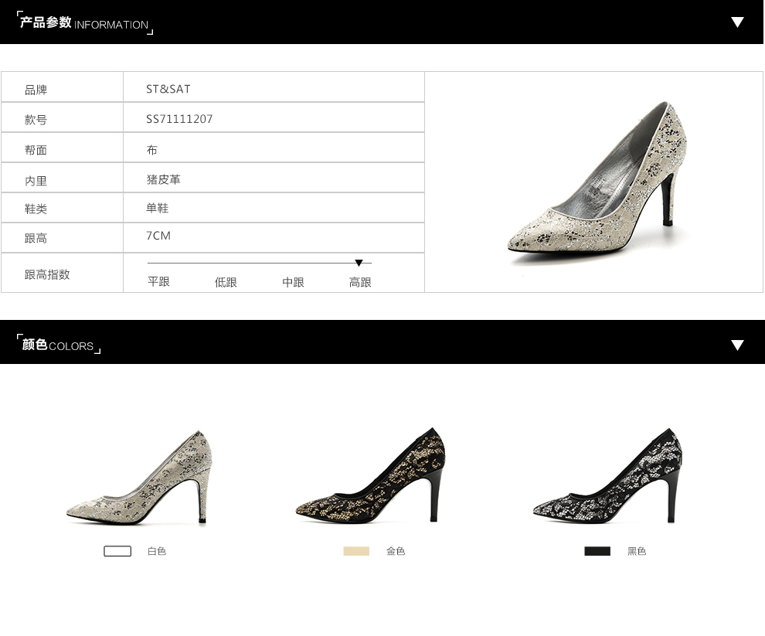Click the 低跟 heel label
The height and width of the screenshot is (636, 765).
coord(226,282)
